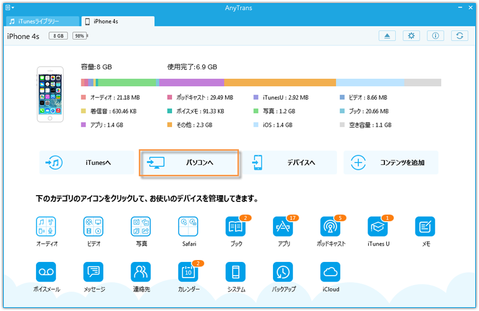Minimize the AnyTrans window
The image size is (479, 311).
(460, 8)
